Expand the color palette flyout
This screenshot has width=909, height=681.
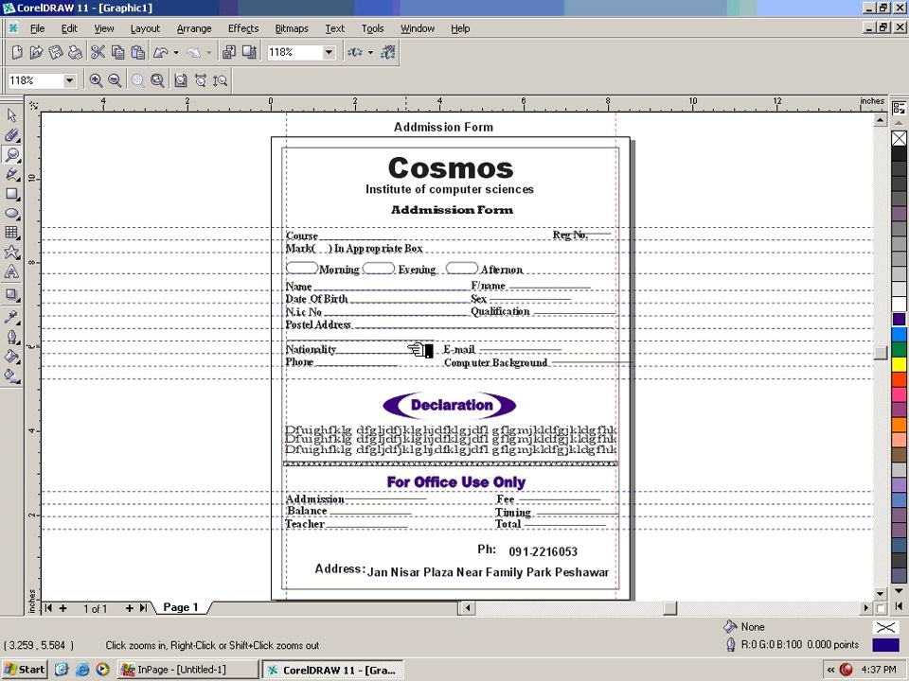coord(899,606)
